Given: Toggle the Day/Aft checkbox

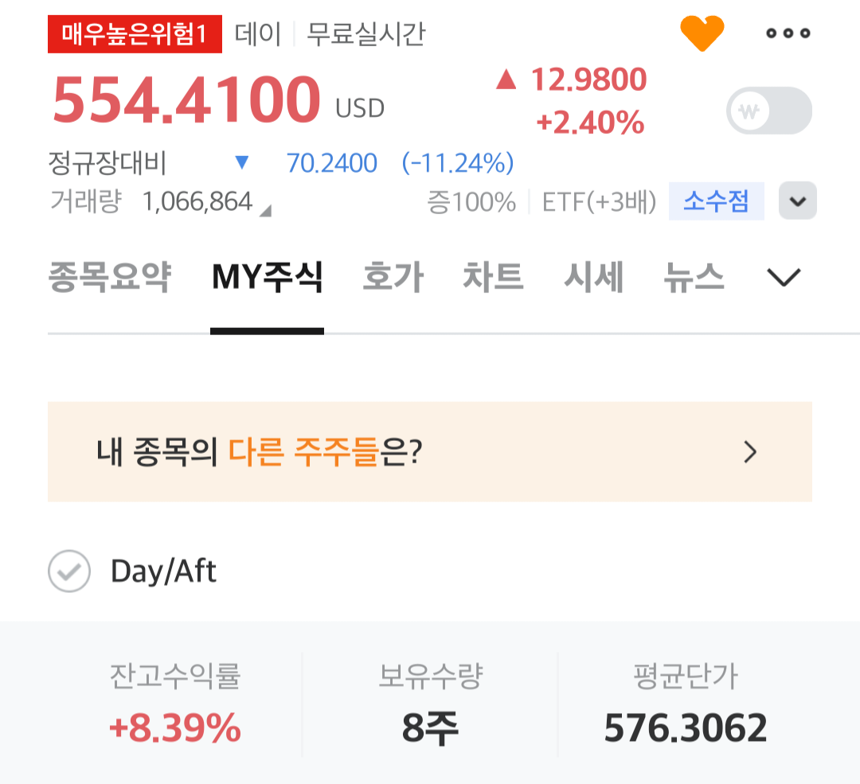Looking at the screenshot, I should coord(69,571).
